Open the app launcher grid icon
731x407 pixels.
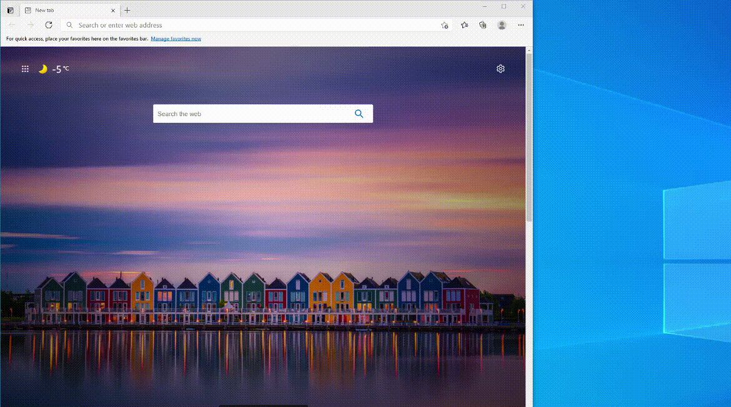25,69
